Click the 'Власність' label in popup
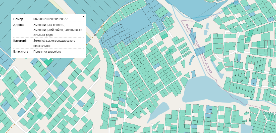Viewport: 276px width, 133px height. pyautogui.click(x=21, y=52)
